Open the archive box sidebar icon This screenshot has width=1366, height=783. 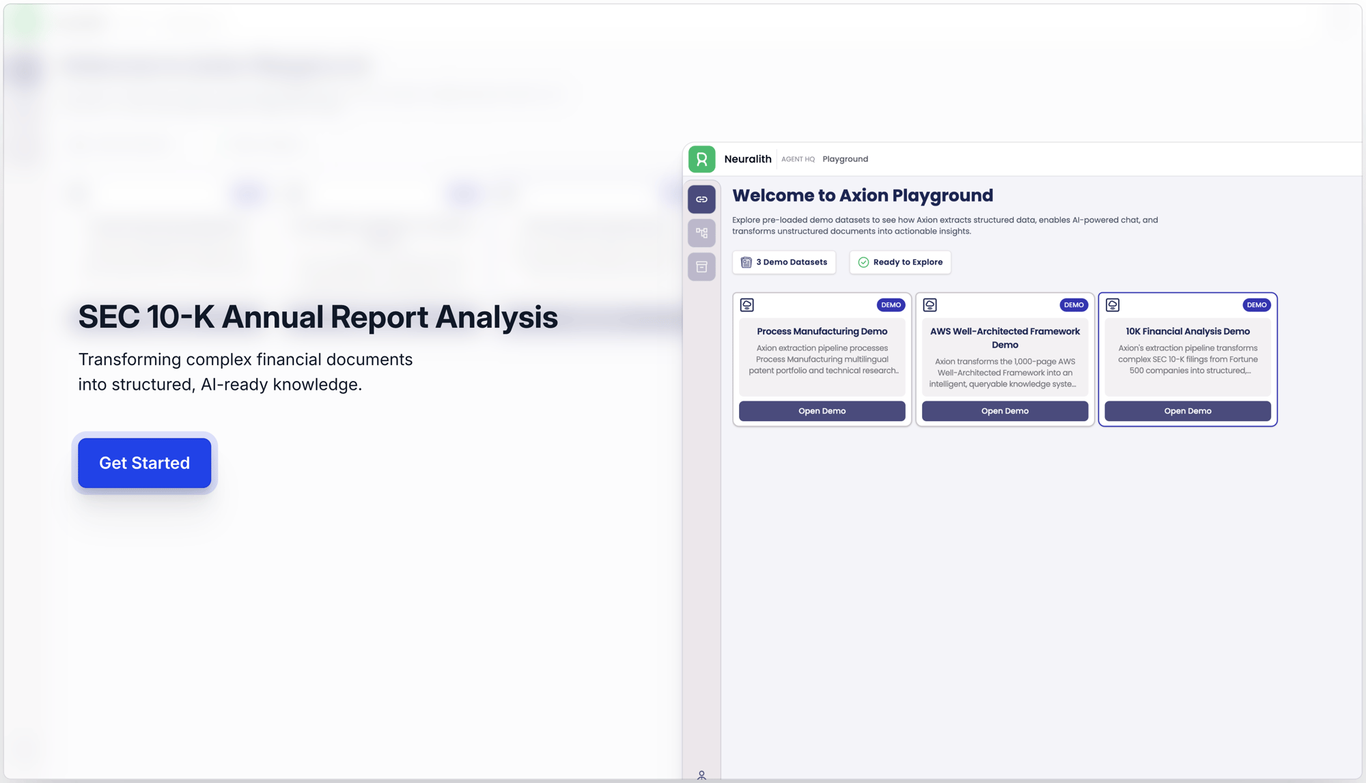[701, 267]
